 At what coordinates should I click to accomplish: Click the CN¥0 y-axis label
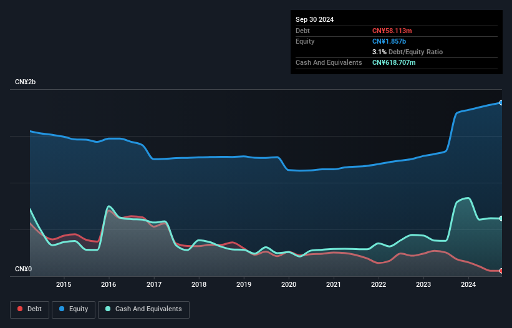[x=24, y=269]
